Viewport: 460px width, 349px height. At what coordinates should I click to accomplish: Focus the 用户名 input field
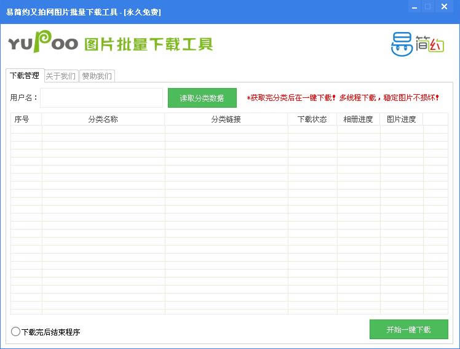(x=101, y=98)
